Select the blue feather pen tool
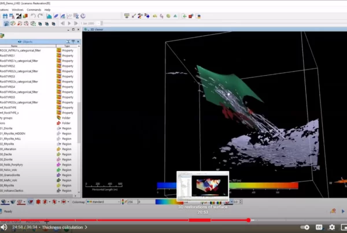 click(56, 16)
